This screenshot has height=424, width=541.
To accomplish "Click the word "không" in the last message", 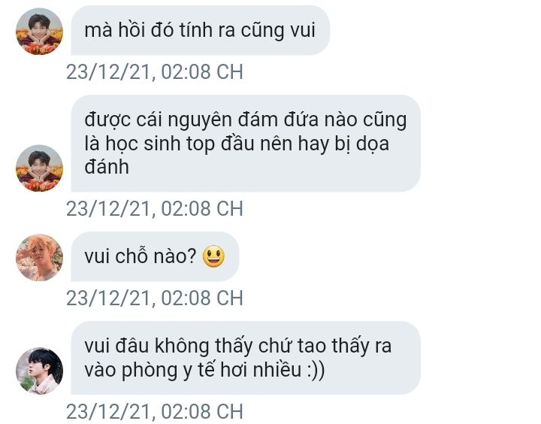I will [x=182, y=346].
